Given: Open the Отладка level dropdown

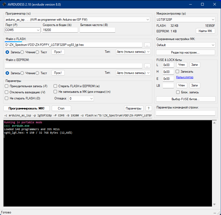Looking at the screenshot, I should click(81, 99).
